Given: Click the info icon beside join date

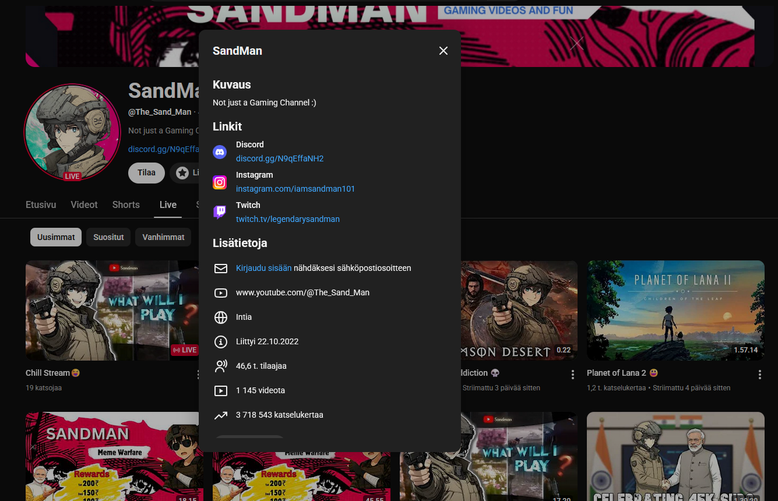Looking at the screenshot, I should pos(221,342).
